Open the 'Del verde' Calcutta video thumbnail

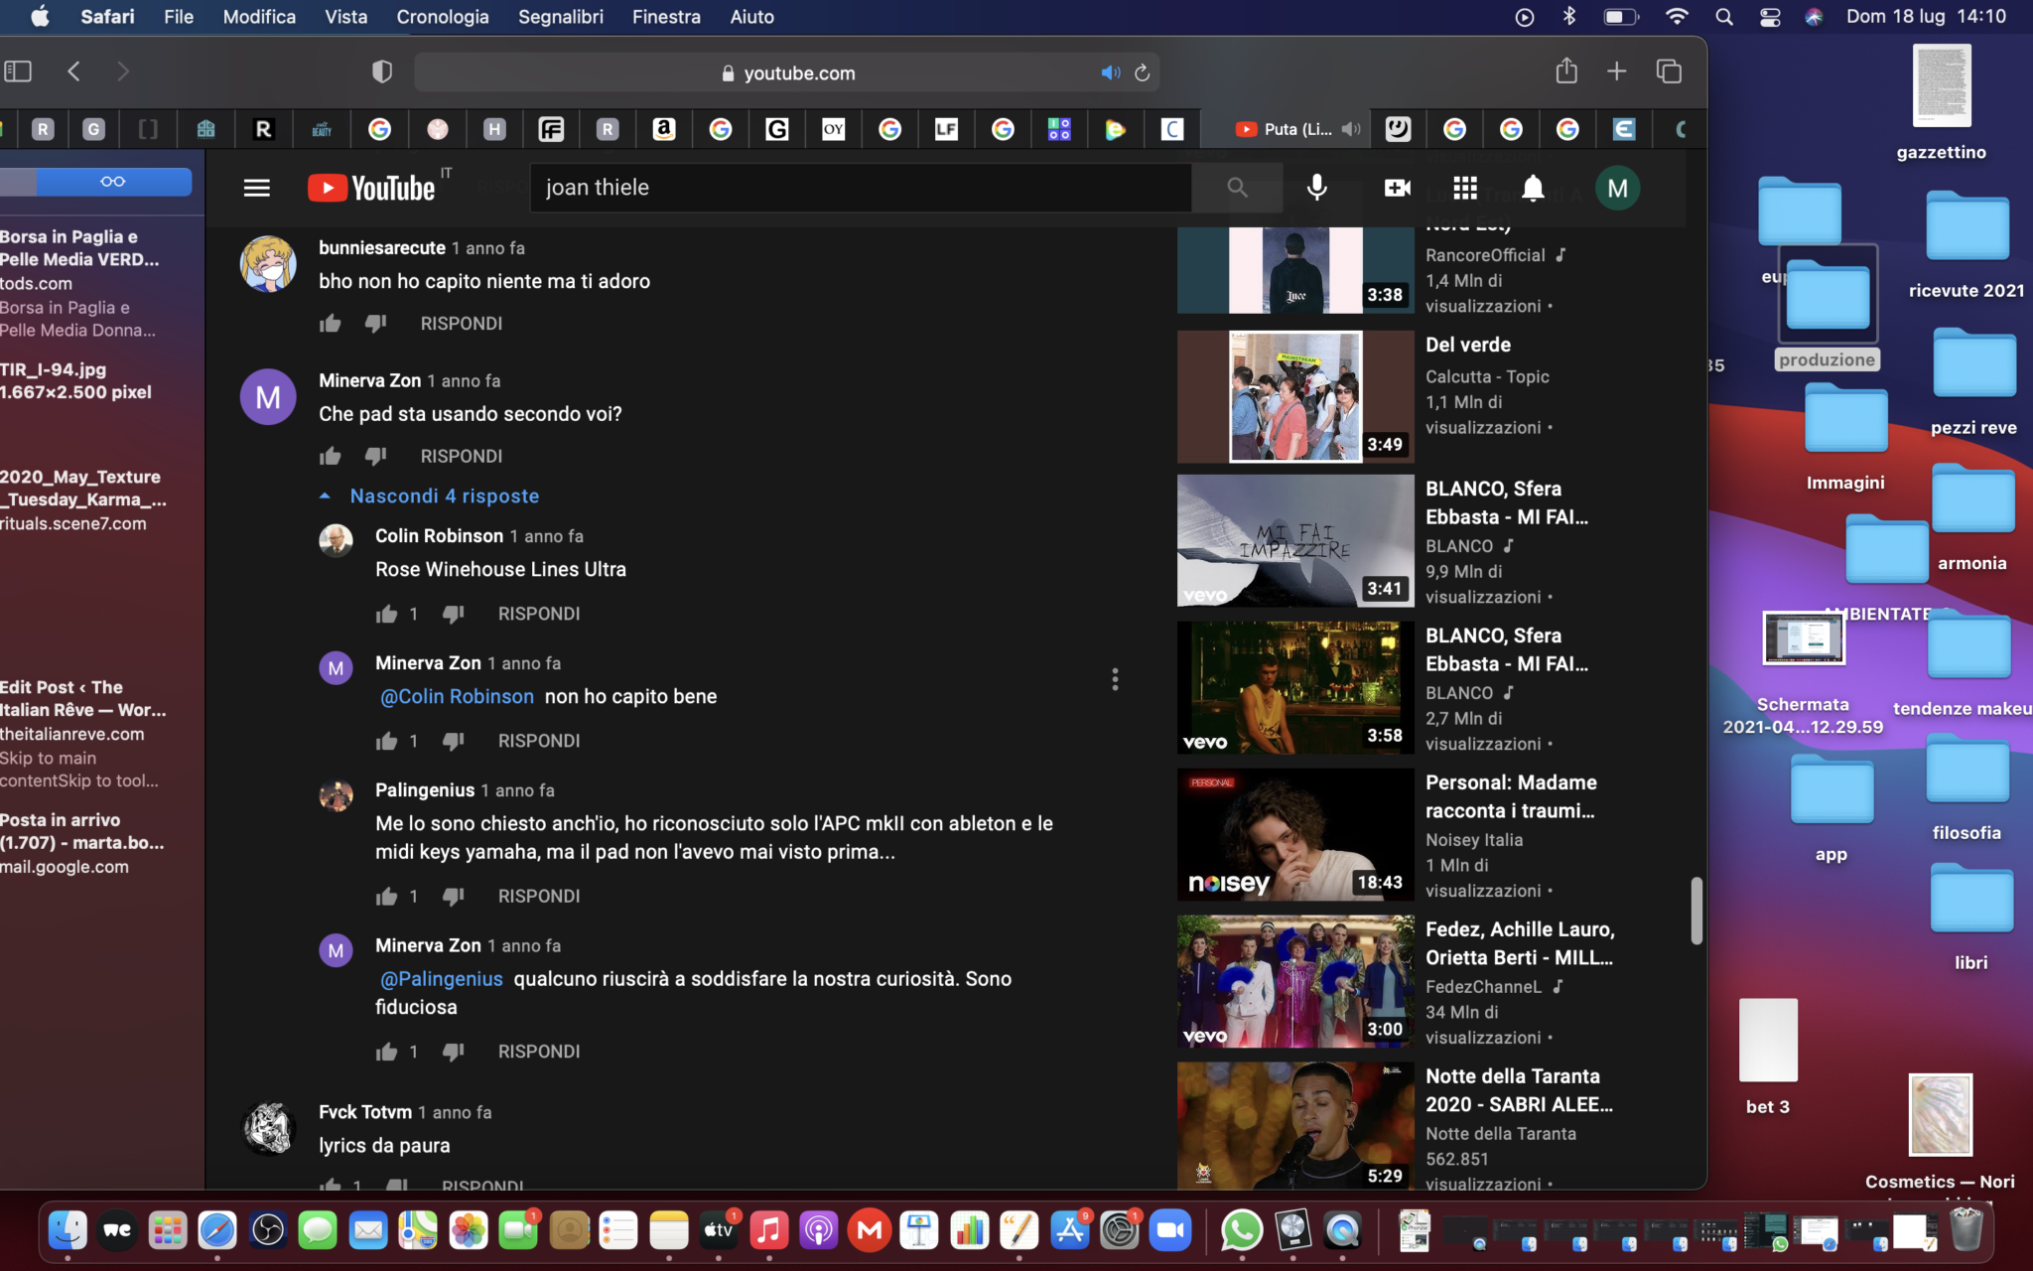tap(1295, 396)
